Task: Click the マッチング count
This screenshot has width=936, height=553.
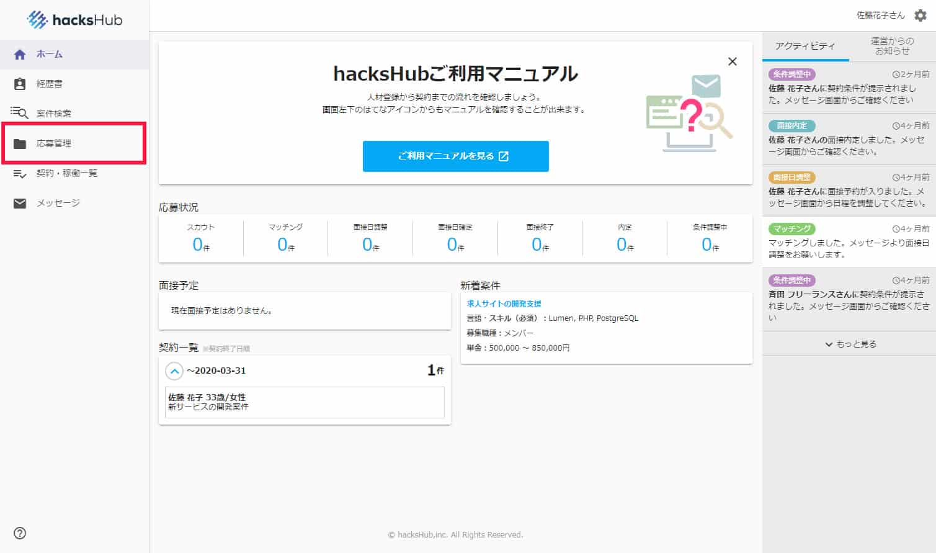Action: click(286, 245)
